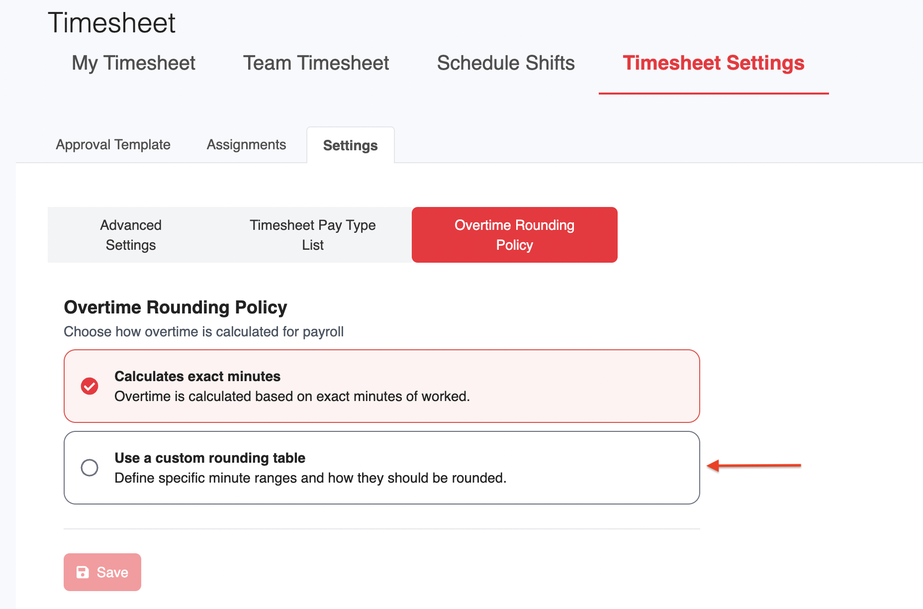Click the 'Use a custom rounding table' title
The width and height of the screenshot is (923, 609).
tap(210, 458)
